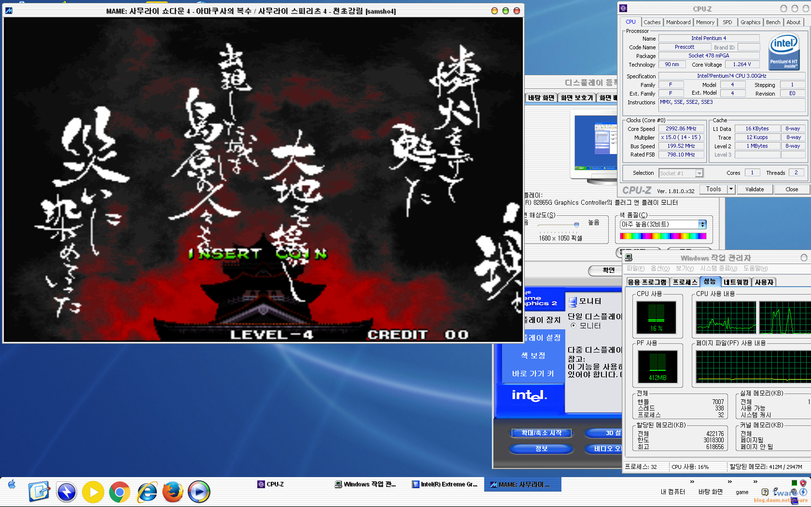The height and width of the screenshot is (507, 811).
Task: Open Windows Media Player from the dock
Action: pyautogui.click(x=198, y=492)
